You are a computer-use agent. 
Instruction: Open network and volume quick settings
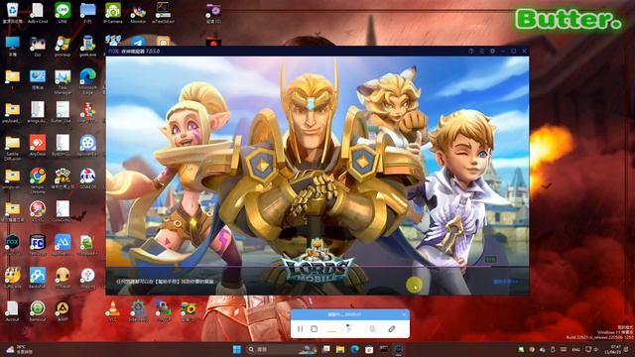(x=591, y=349)
